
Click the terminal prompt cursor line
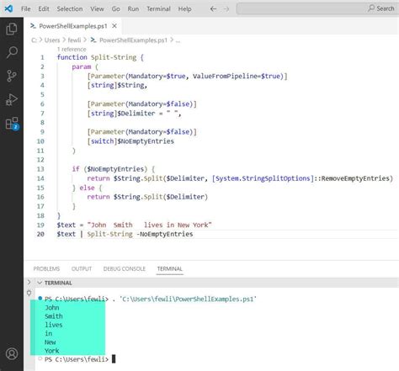click(x=80, y=359)
